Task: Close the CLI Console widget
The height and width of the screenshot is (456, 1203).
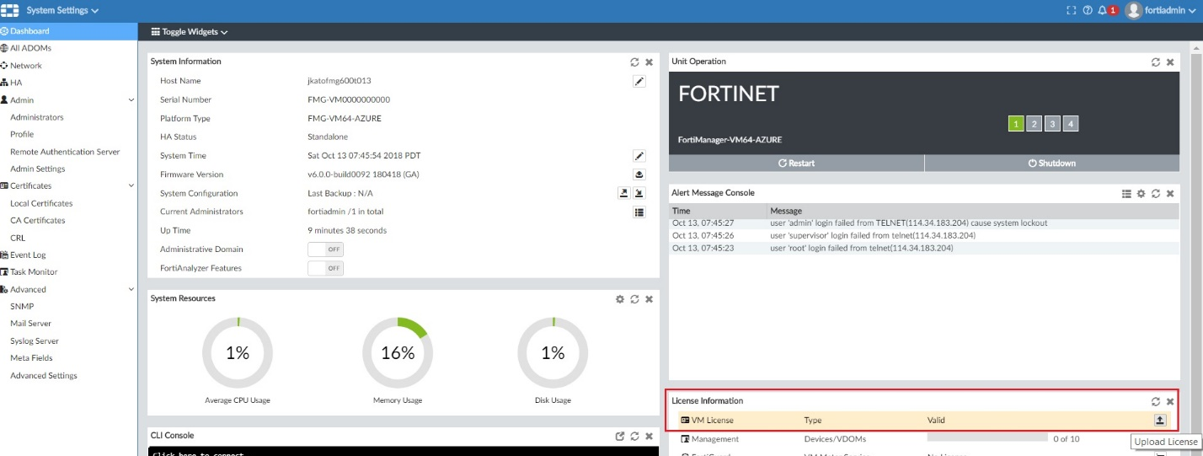Action: (649, 436)
